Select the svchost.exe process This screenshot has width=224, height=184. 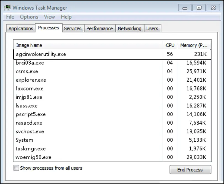click(x=112, y=131)
